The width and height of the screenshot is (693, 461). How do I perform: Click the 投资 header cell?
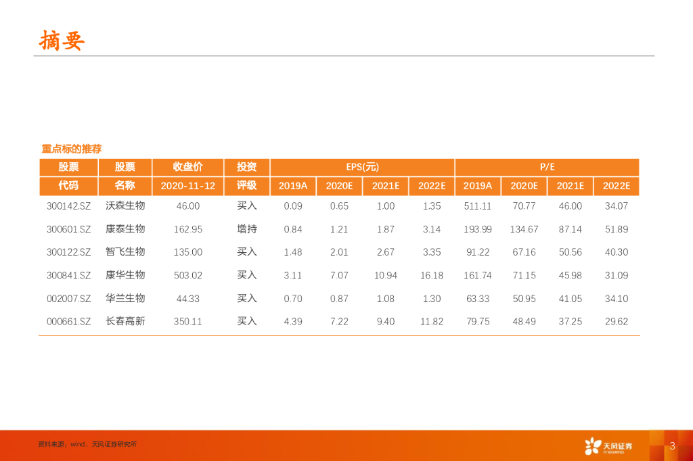[246, 167]
